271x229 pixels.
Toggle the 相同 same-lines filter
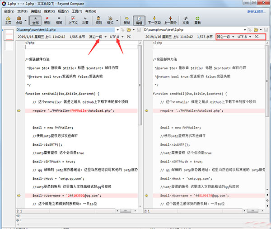pyautogui.click(x=59, y=20)
